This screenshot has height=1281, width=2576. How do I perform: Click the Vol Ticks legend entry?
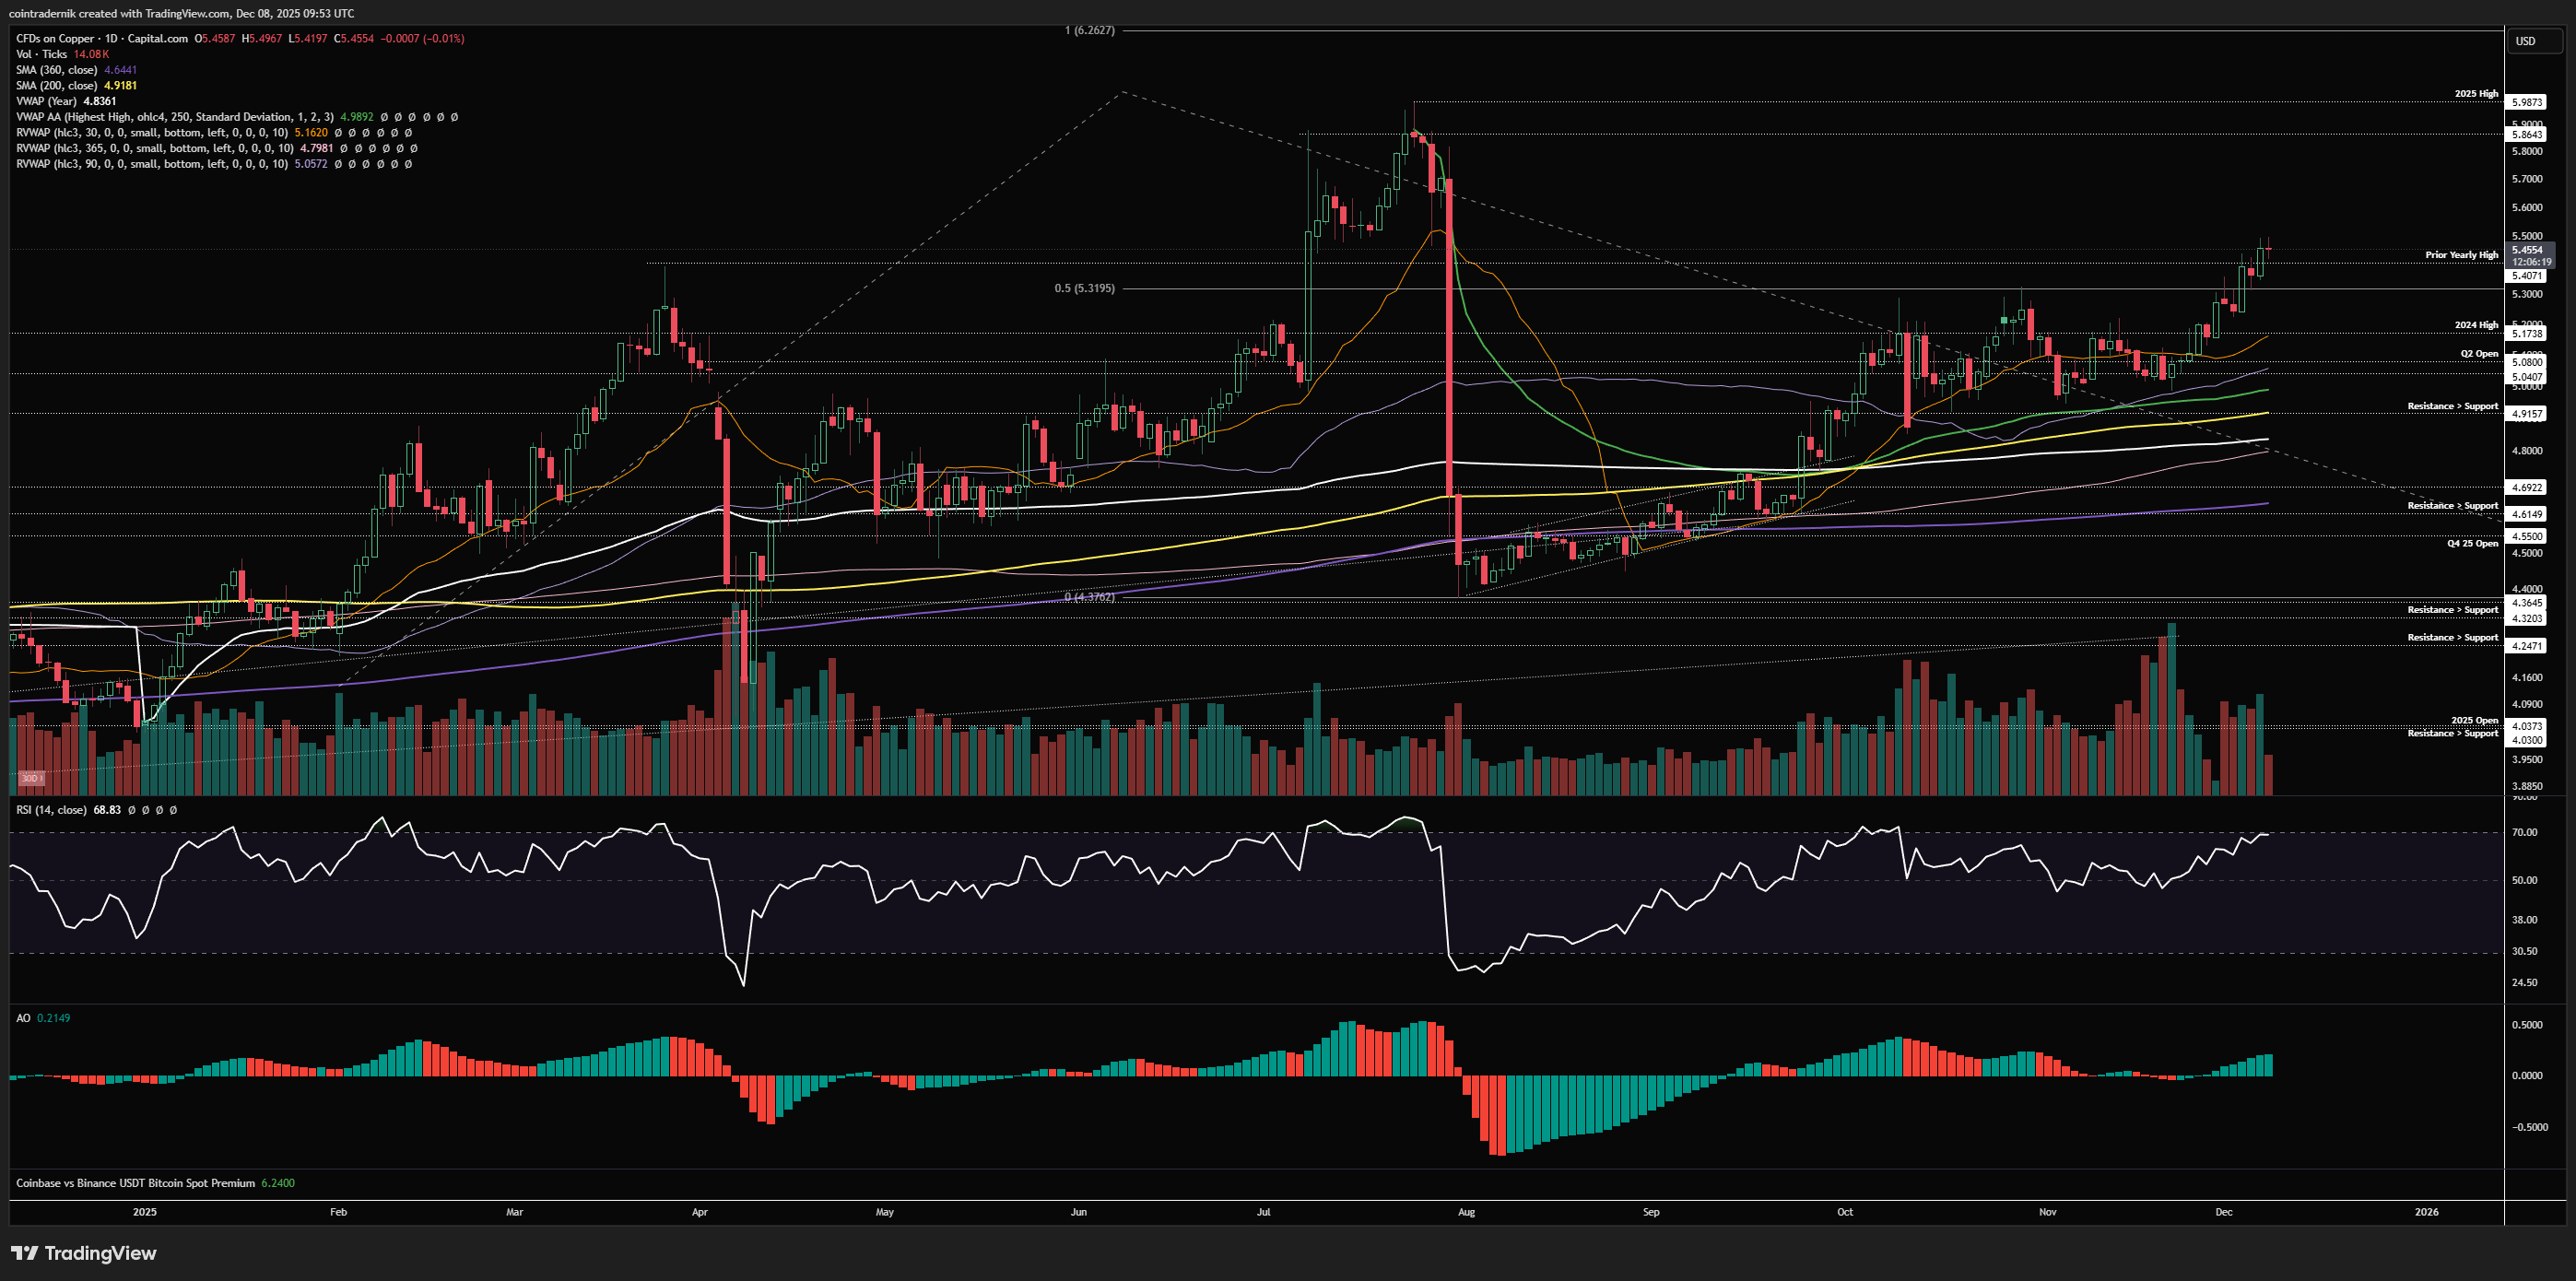42,54
